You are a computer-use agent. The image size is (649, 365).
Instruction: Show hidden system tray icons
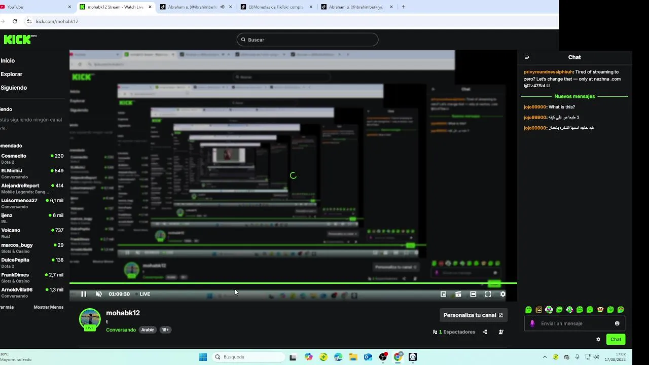[545, 357]
